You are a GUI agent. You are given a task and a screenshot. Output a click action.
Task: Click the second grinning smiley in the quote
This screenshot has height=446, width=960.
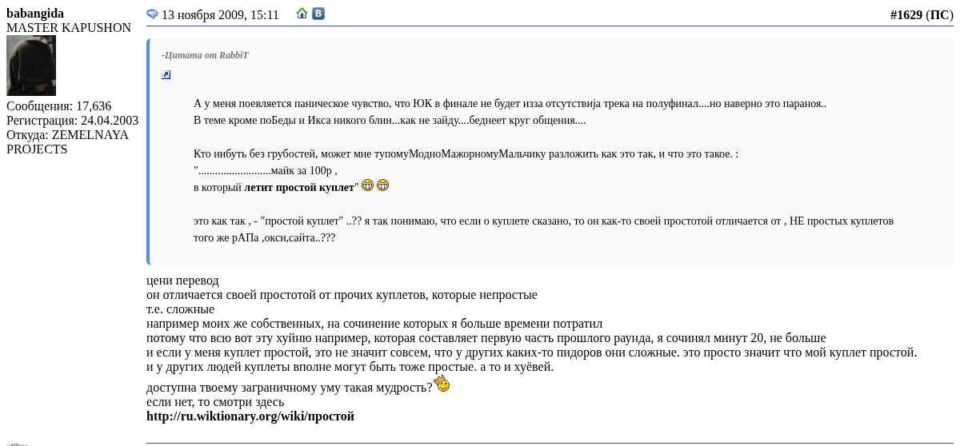click(x=383, y=185)
